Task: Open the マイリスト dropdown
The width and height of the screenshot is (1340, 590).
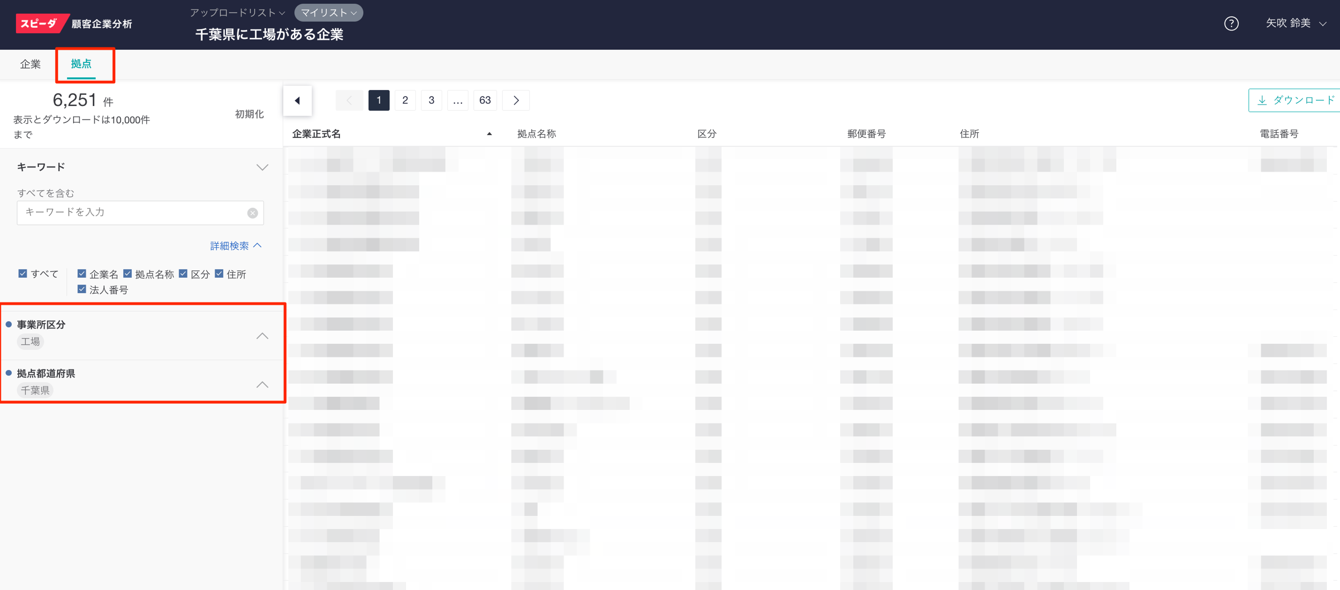Action: [x=328, y=12]
